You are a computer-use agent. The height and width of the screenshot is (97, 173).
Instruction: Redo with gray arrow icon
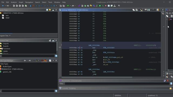[73, 6]
